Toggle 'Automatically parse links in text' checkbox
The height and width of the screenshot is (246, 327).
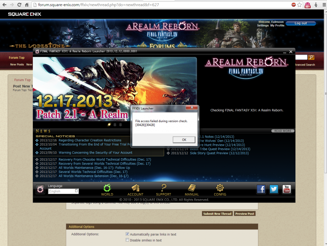[127, 234]
